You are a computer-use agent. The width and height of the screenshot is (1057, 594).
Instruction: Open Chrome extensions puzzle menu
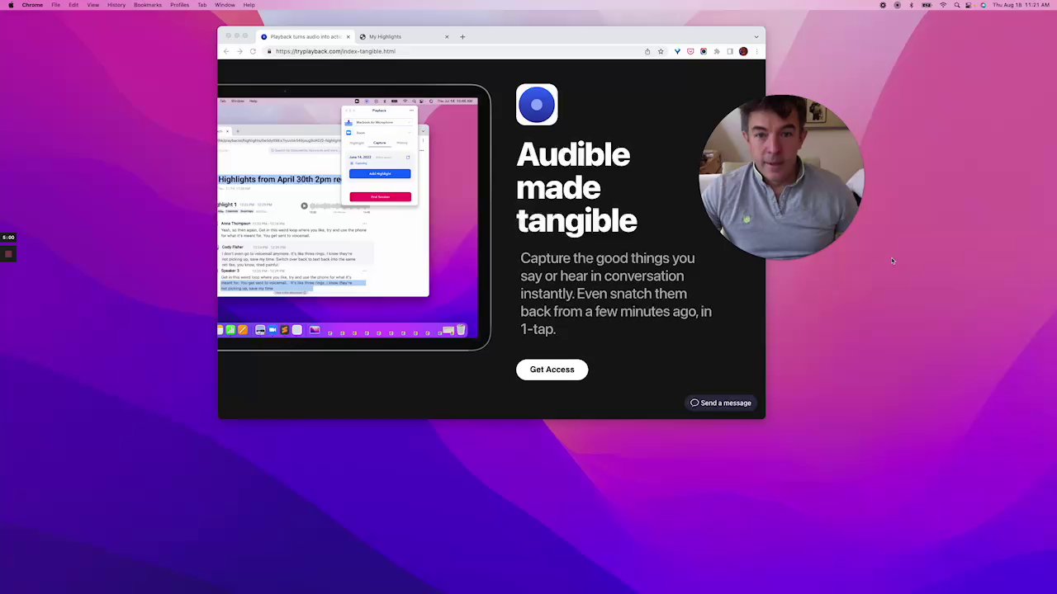point(717,51)
